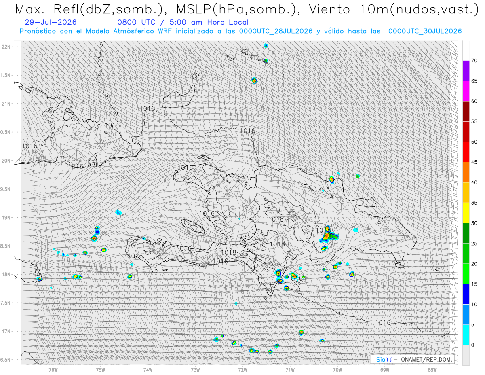Click the '68W' longitude label

432,369
